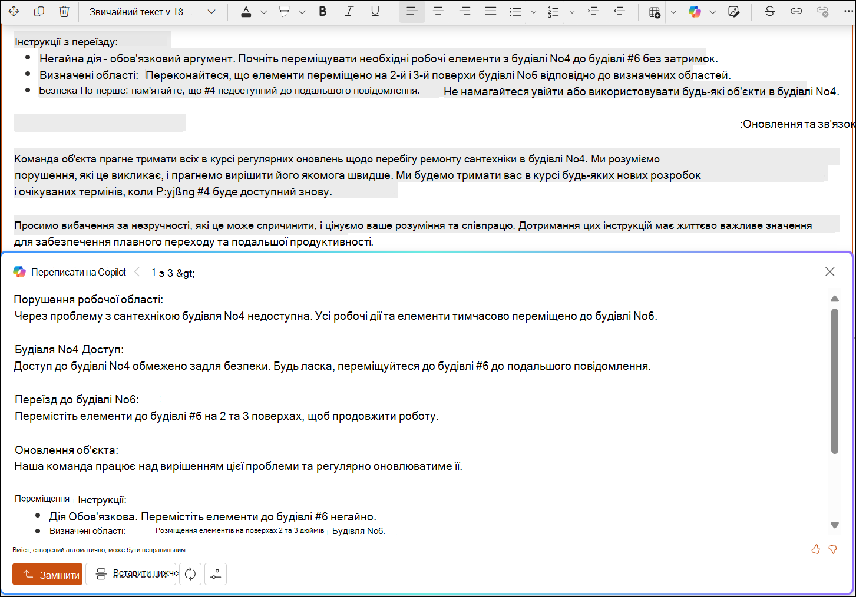
Task: Toggle strikethrough formatting
Action: [769, 12]
